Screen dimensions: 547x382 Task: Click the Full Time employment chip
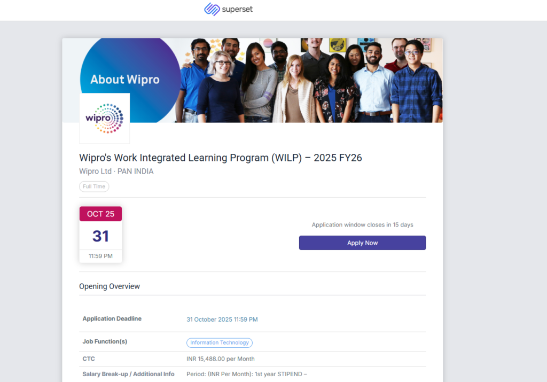[94, 186]
